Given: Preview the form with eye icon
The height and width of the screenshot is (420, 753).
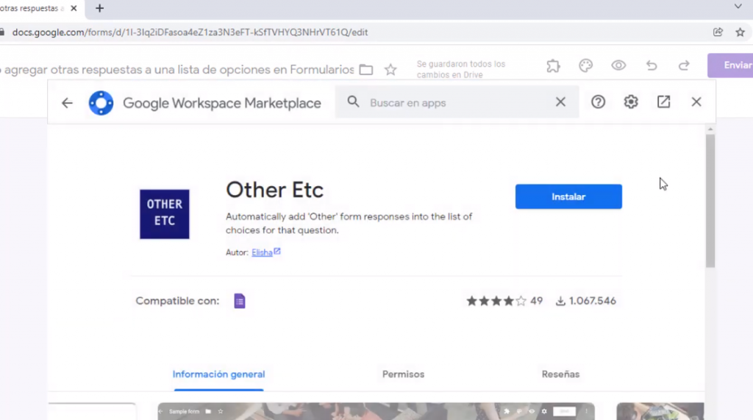Looking at the screenshot, I should [618, 65].
